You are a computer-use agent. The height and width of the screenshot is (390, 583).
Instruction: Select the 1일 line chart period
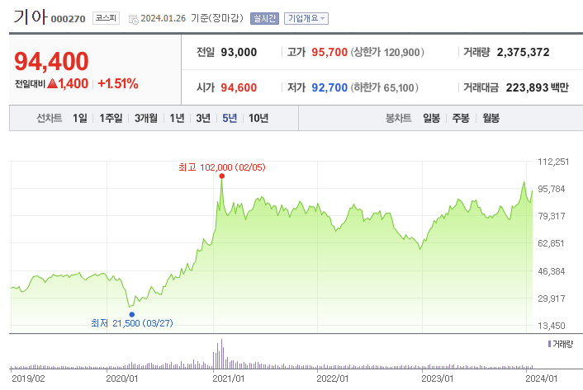80,118
